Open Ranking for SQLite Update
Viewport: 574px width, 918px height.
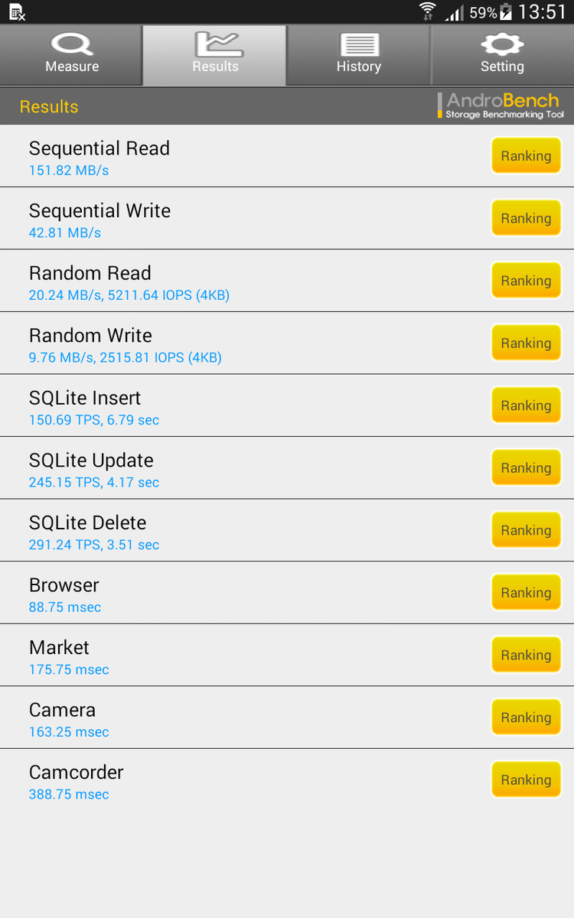[x=526, y=468]
